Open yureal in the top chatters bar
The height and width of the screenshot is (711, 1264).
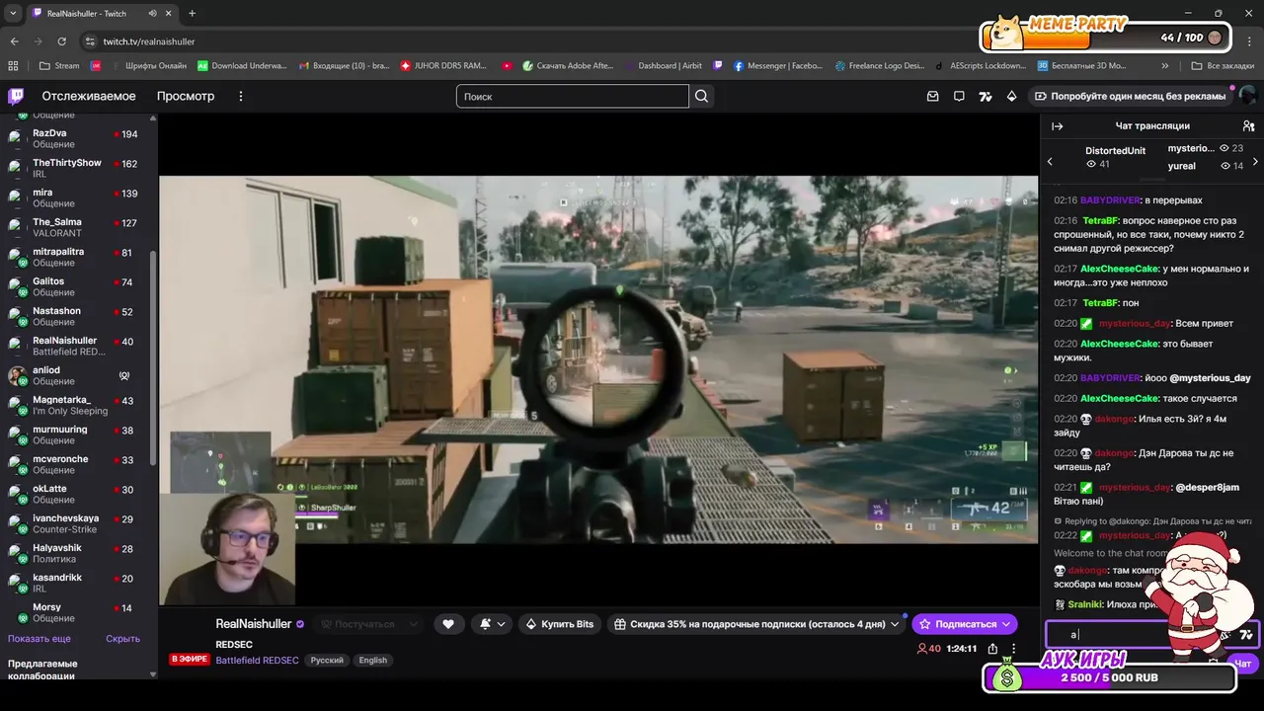tap(1181, 166)
